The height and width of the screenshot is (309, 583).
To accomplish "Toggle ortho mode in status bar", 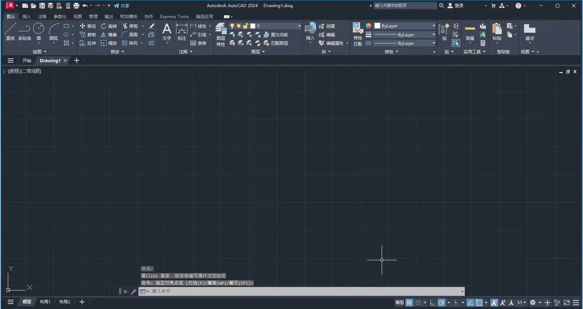I will [432, 303].
